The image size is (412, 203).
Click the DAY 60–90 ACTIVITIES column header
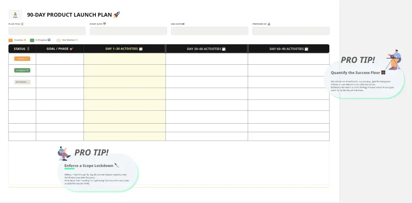pos(289,49)
